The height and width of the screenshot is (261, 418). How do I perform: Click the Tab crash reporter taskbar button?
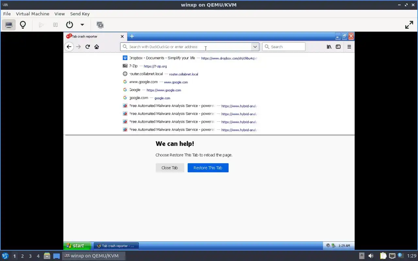click(116, 246)
